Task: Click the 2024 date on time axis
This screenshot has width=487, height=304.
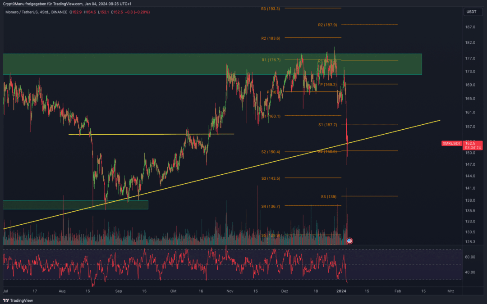Action: point(341,291)
